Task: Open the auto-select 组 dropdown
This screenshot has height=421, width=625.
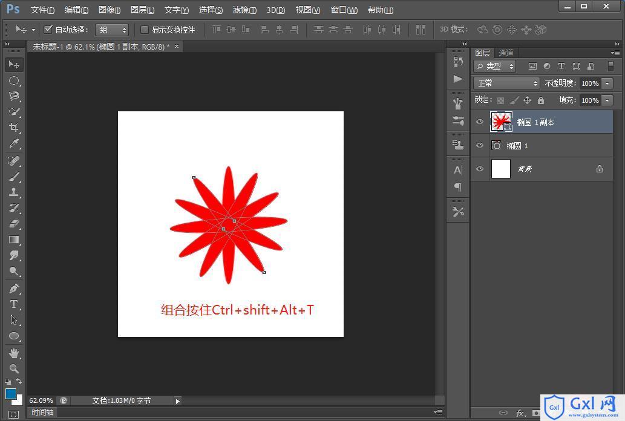Action: (112, 30)
